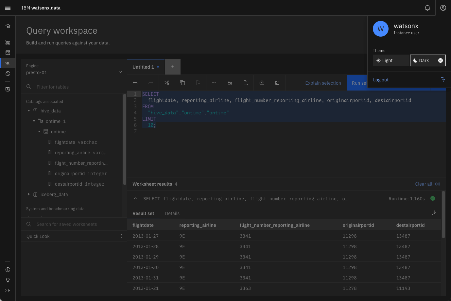
Task: Comment the selected line with the -- icon
Action: coord(214,83)
